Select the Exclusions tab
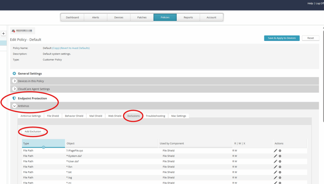 pyautogui.click(x=134, y=116)
